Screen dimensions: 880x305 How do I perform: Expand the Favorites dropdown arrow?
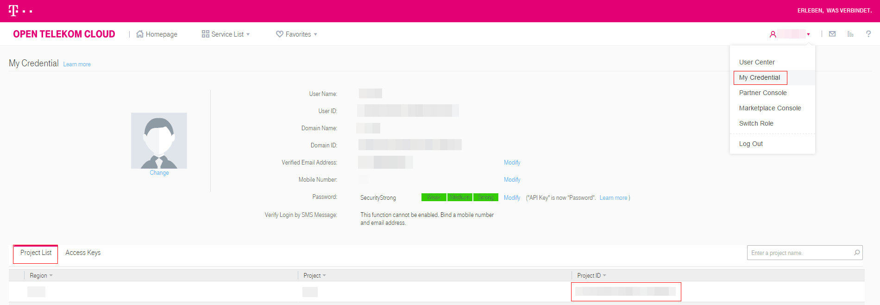point(315,34)
